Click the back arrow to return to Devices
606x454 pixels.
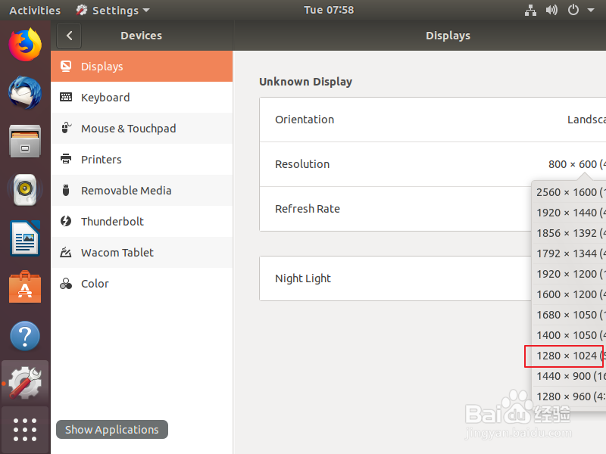[x=69, y=36]
